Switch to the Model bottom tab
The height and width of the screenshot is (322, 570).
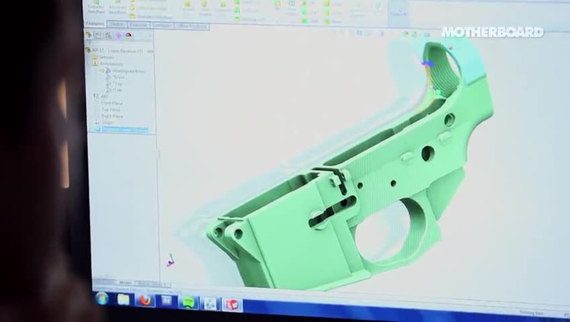[x=126, y=282]
